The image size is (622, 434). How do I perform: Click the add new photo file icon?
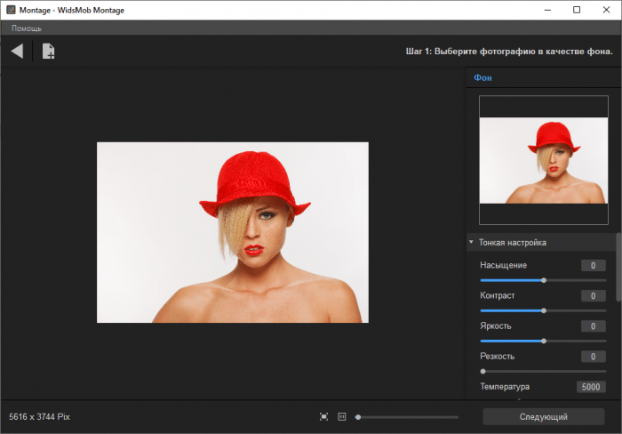pyautogui.click(x=49, y=52)
